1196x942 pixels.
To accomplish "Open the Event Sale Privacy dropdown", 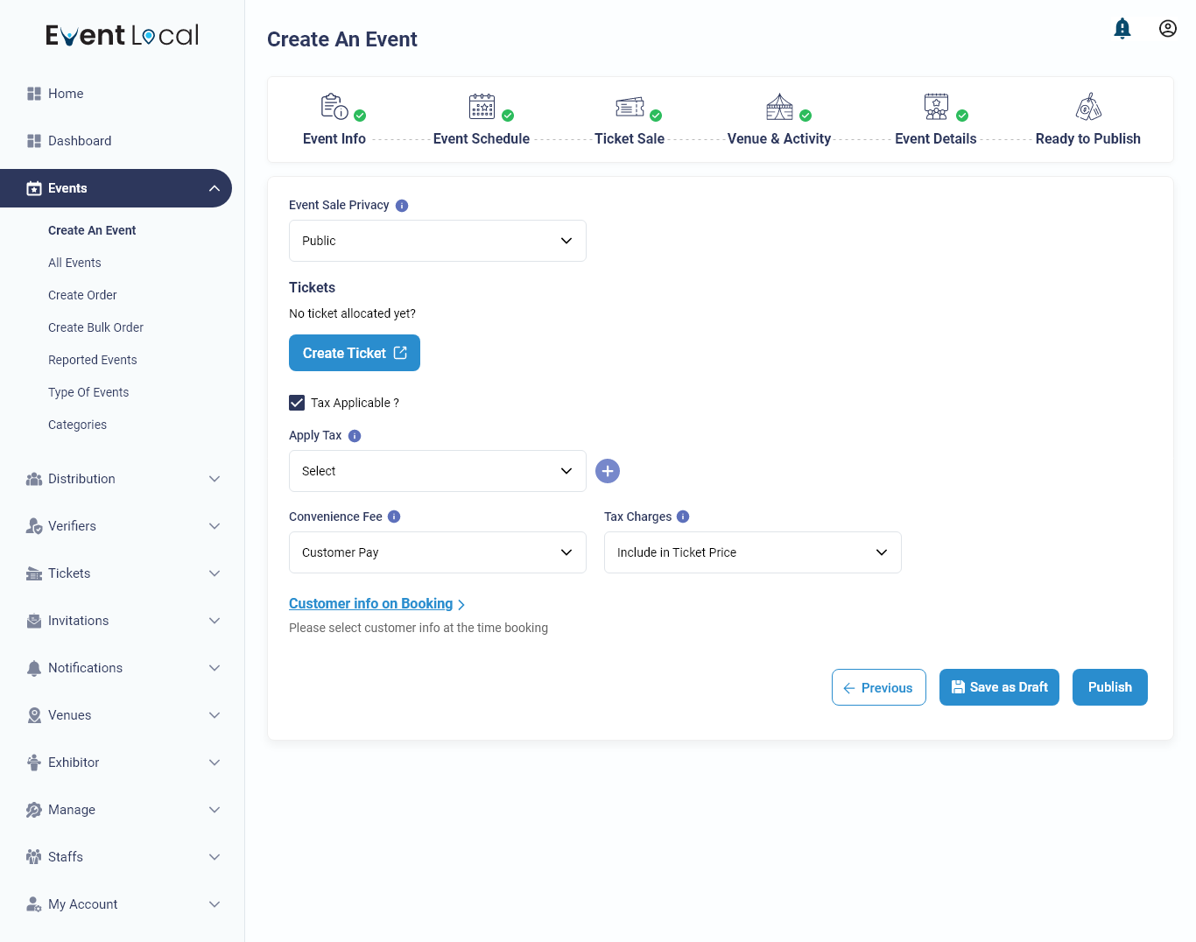I will tap(437, 241).
